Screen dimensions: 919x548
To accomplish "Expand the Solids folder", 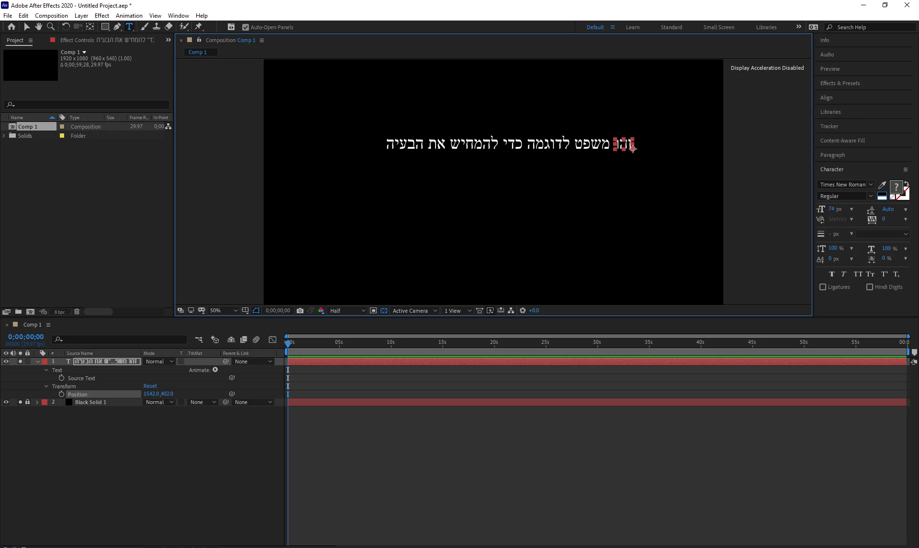I will pyautogui.click(x=4, y=136).
